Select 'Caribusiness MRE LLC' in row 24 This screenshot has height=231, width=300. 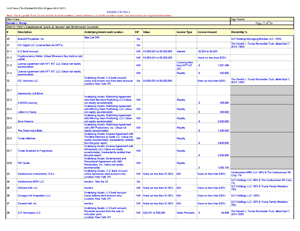31,182
